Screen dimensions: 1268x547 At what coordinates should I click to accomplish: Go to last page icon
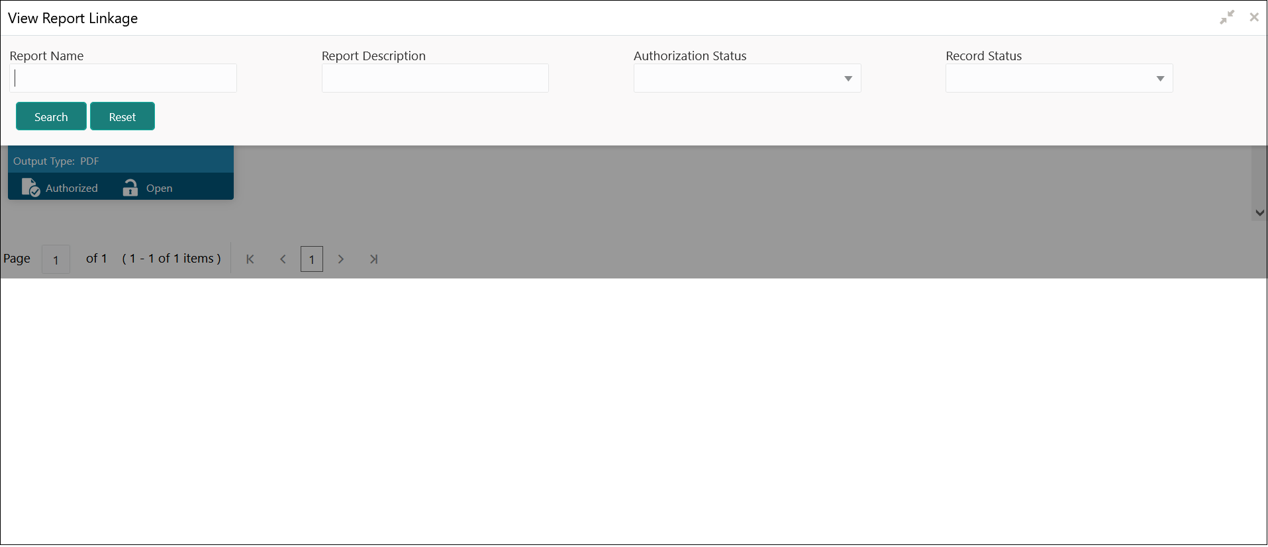373,259
